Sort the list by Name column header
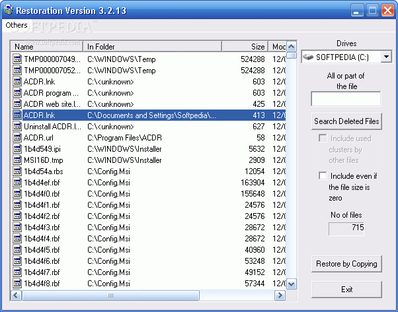This screenshot has height=312, width=398. click(x=46, y=47)
